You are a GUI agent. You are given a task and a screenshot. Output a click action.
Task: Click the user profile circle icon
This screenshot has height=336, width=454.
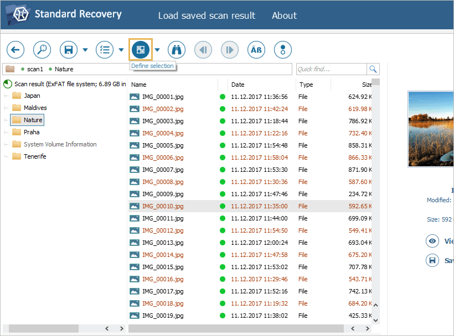pyautogui.click(x=282, y=50)
